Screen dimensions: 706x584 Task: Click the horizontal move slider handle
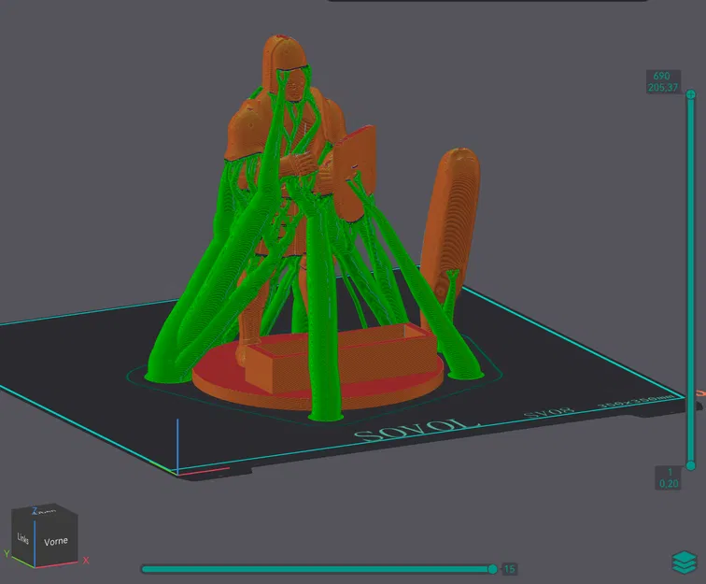point(492,569)
